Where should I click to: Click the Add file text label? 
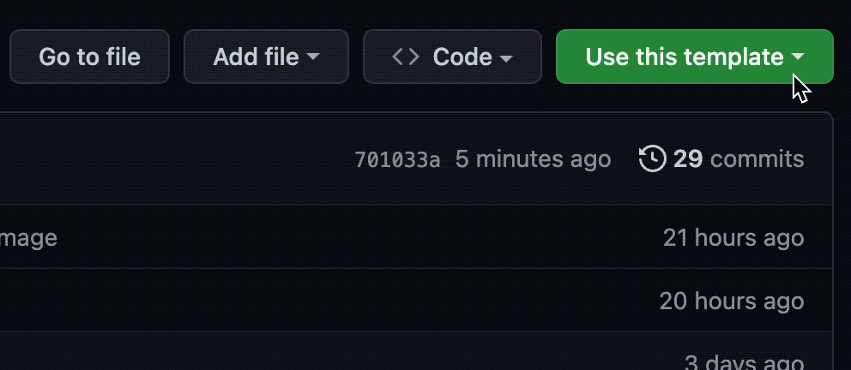(x=257, y=57)
